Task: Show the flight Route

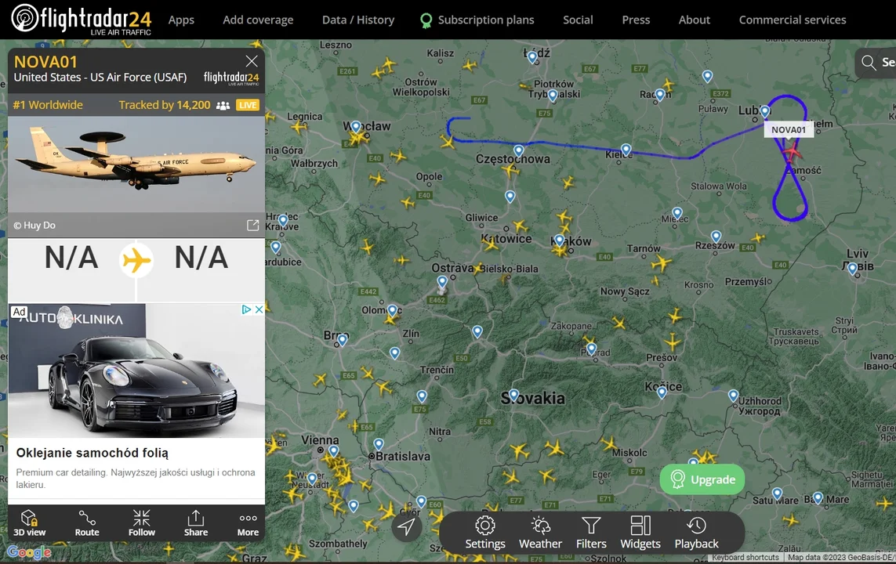Action: click(87, 523)
